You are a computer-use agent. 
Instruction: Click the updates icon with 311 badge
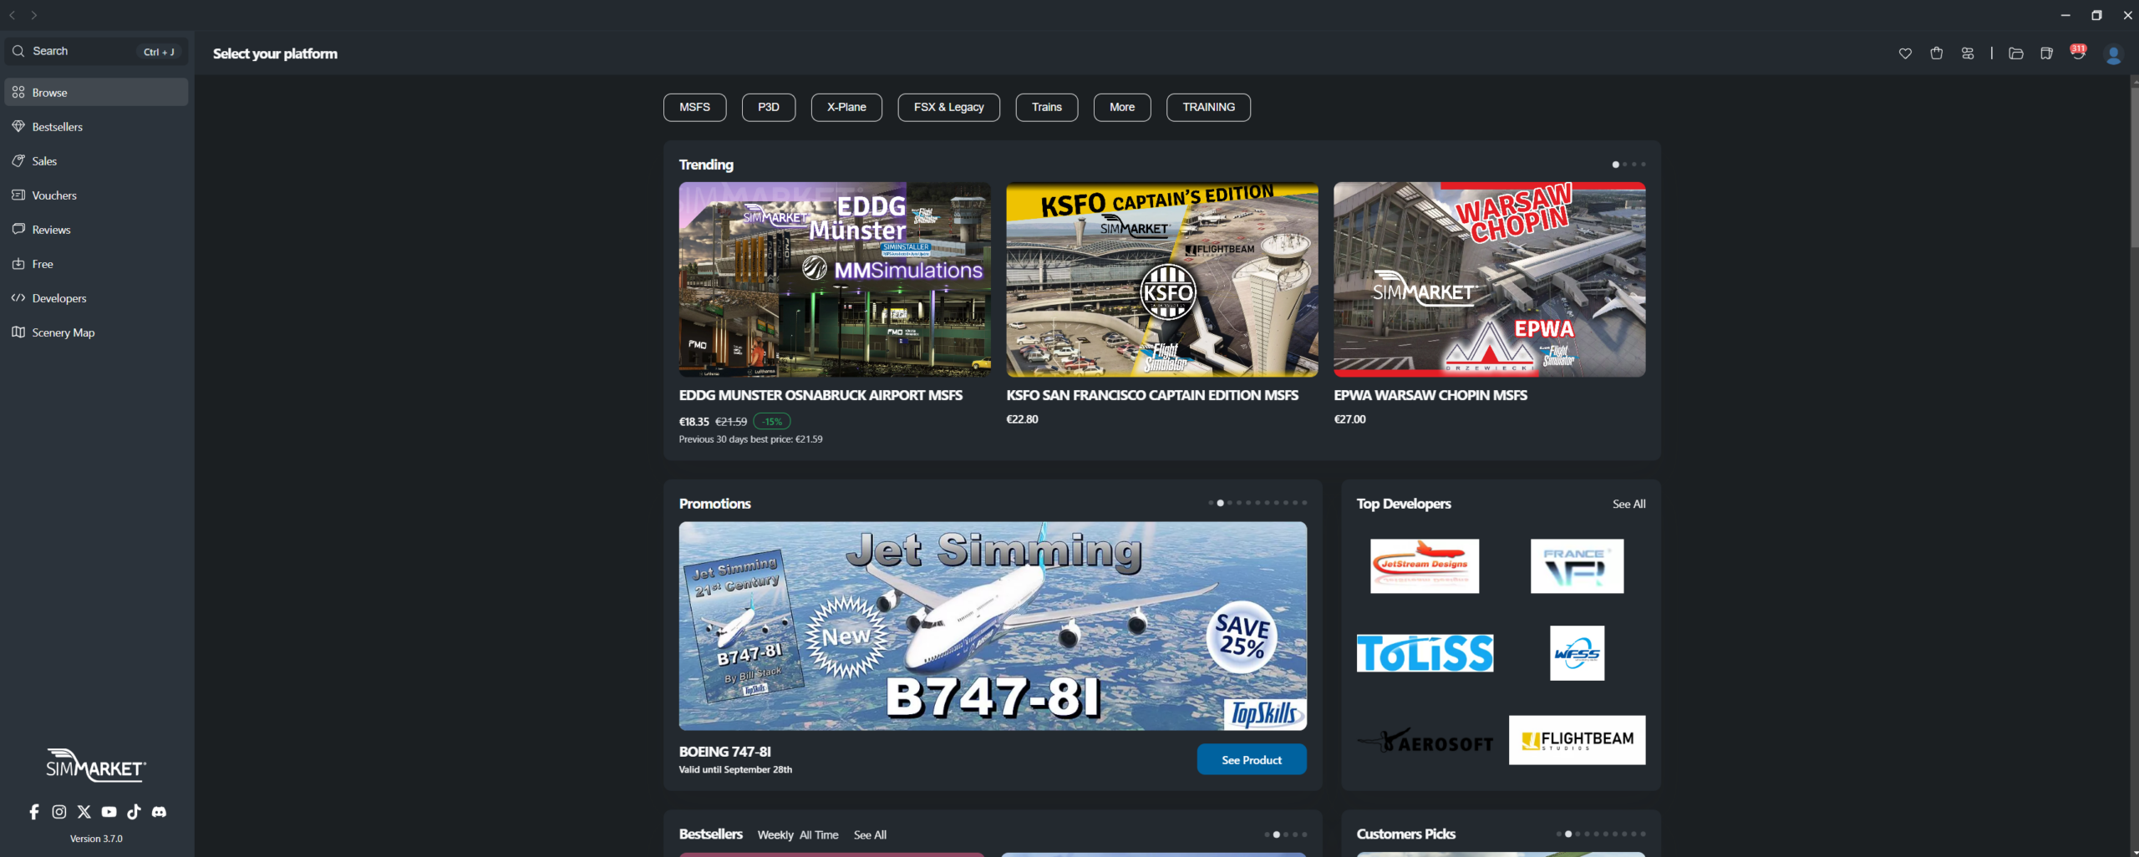2077,53
